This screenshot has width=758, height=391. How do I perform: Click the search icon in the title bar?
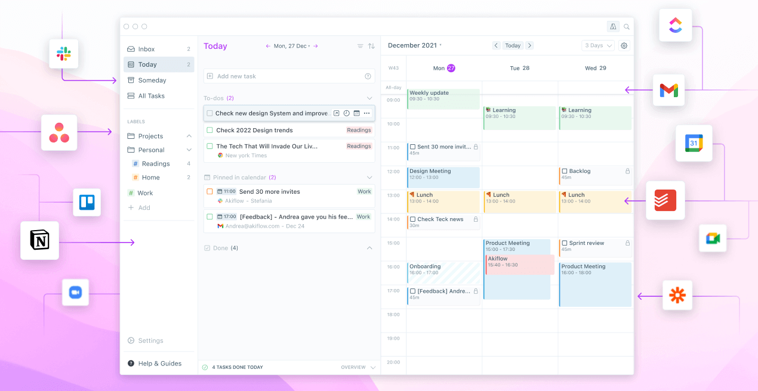click(626, 26)
